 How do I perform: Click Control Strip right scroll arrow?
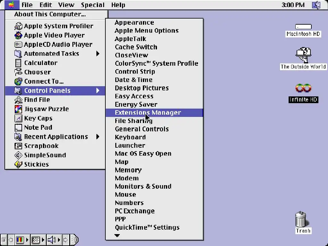point(65,240)
